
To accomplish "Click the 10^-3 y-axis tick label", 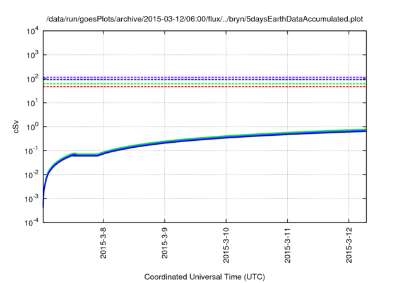I will (32, 198).
